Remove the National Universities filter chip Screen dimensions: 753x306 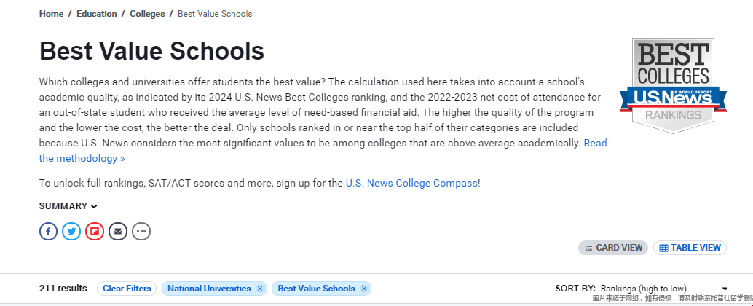point(260,289)
